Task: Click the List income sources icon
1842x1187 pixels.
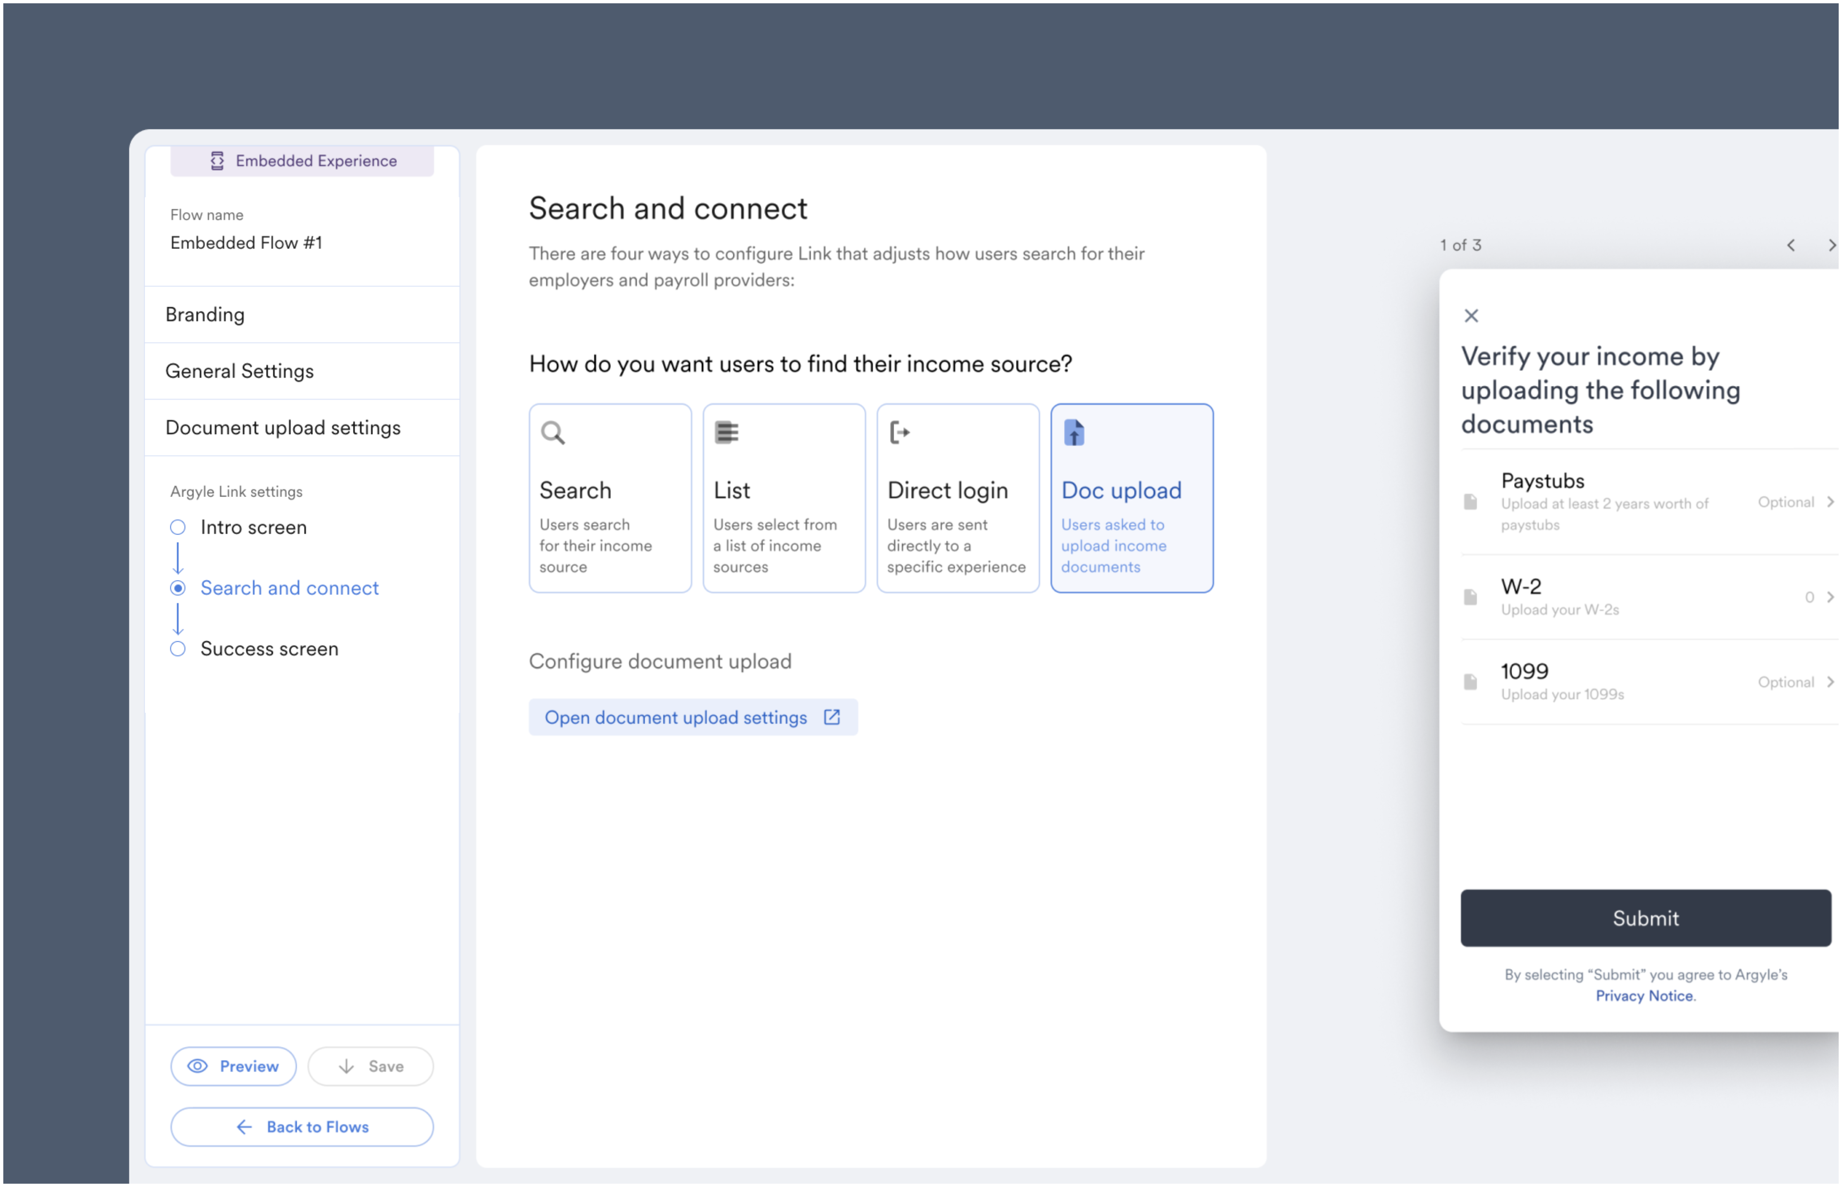Action: [x=726, y=432]
